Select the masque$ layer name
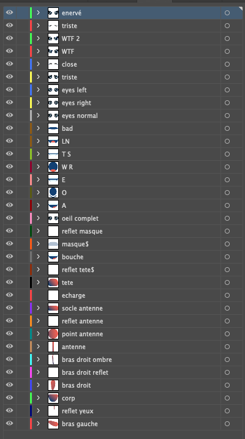 75,244
